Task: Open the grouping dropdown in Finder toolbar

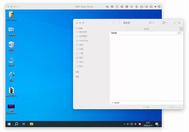Action: [165, 23]
